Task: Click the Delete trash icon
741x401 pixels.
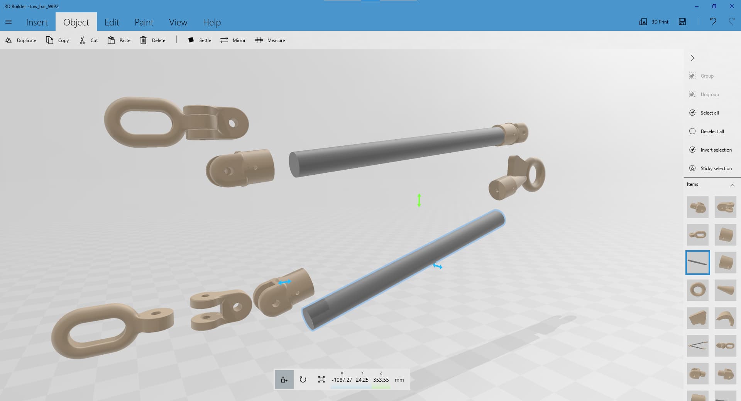Action: (x=143, y=40)
